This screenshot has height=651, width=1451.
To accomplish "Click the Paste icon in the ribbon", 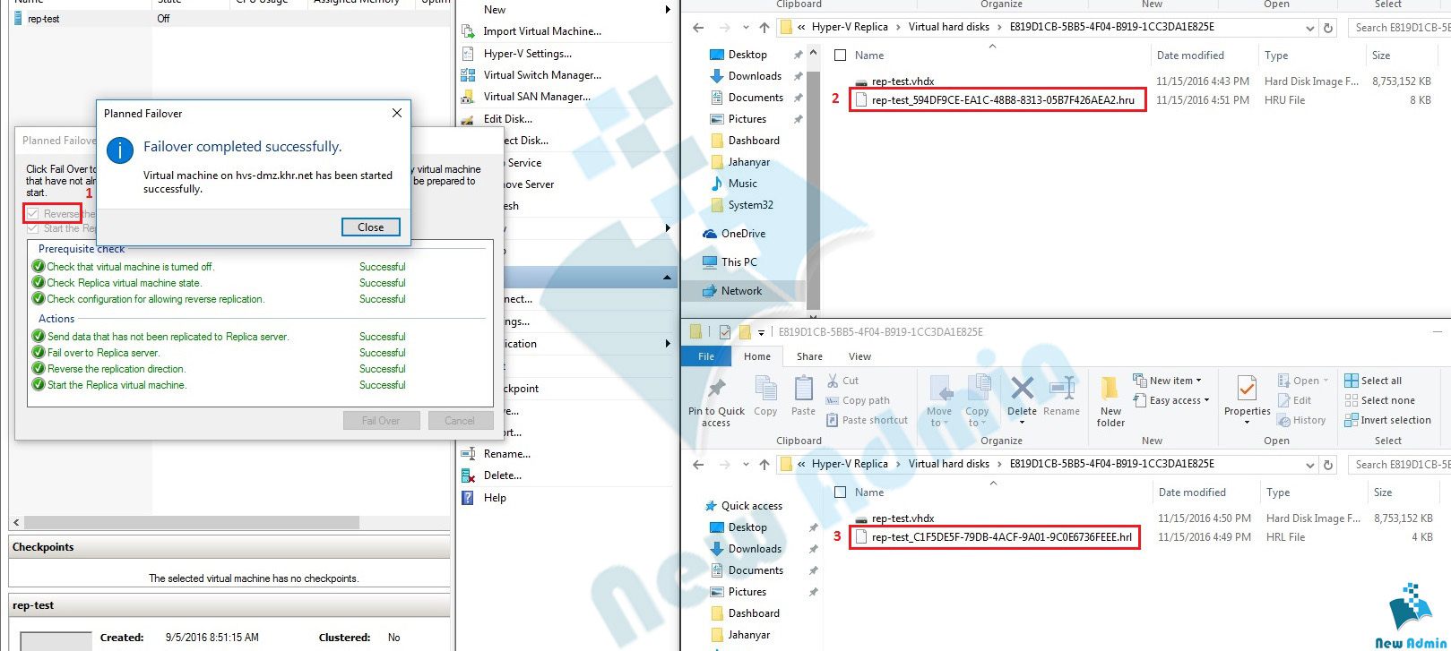I will click(x=803, y=390).
